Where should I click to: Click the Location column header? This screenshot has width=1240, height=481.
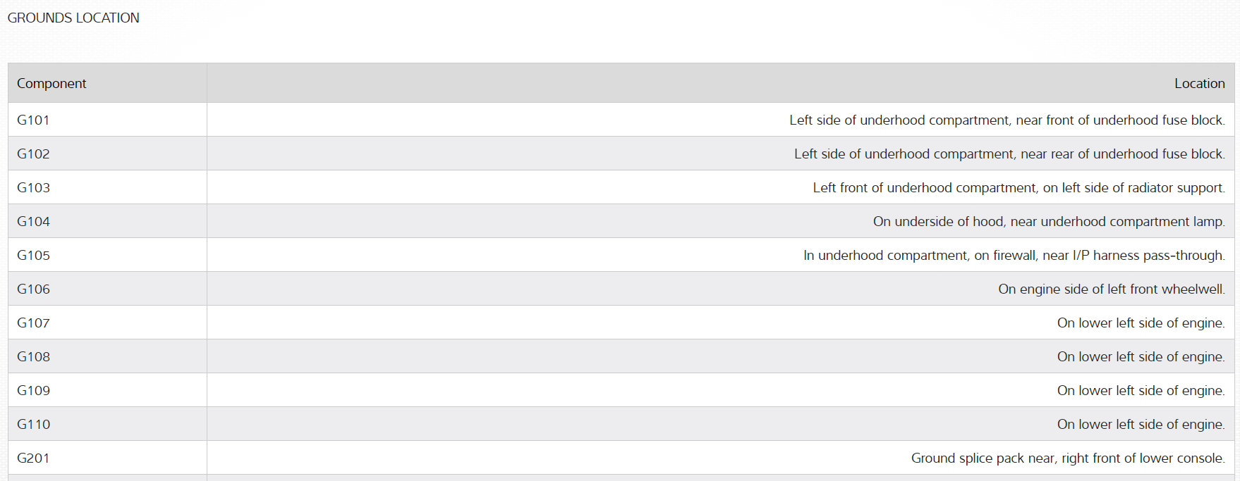tap(1199, 83)
